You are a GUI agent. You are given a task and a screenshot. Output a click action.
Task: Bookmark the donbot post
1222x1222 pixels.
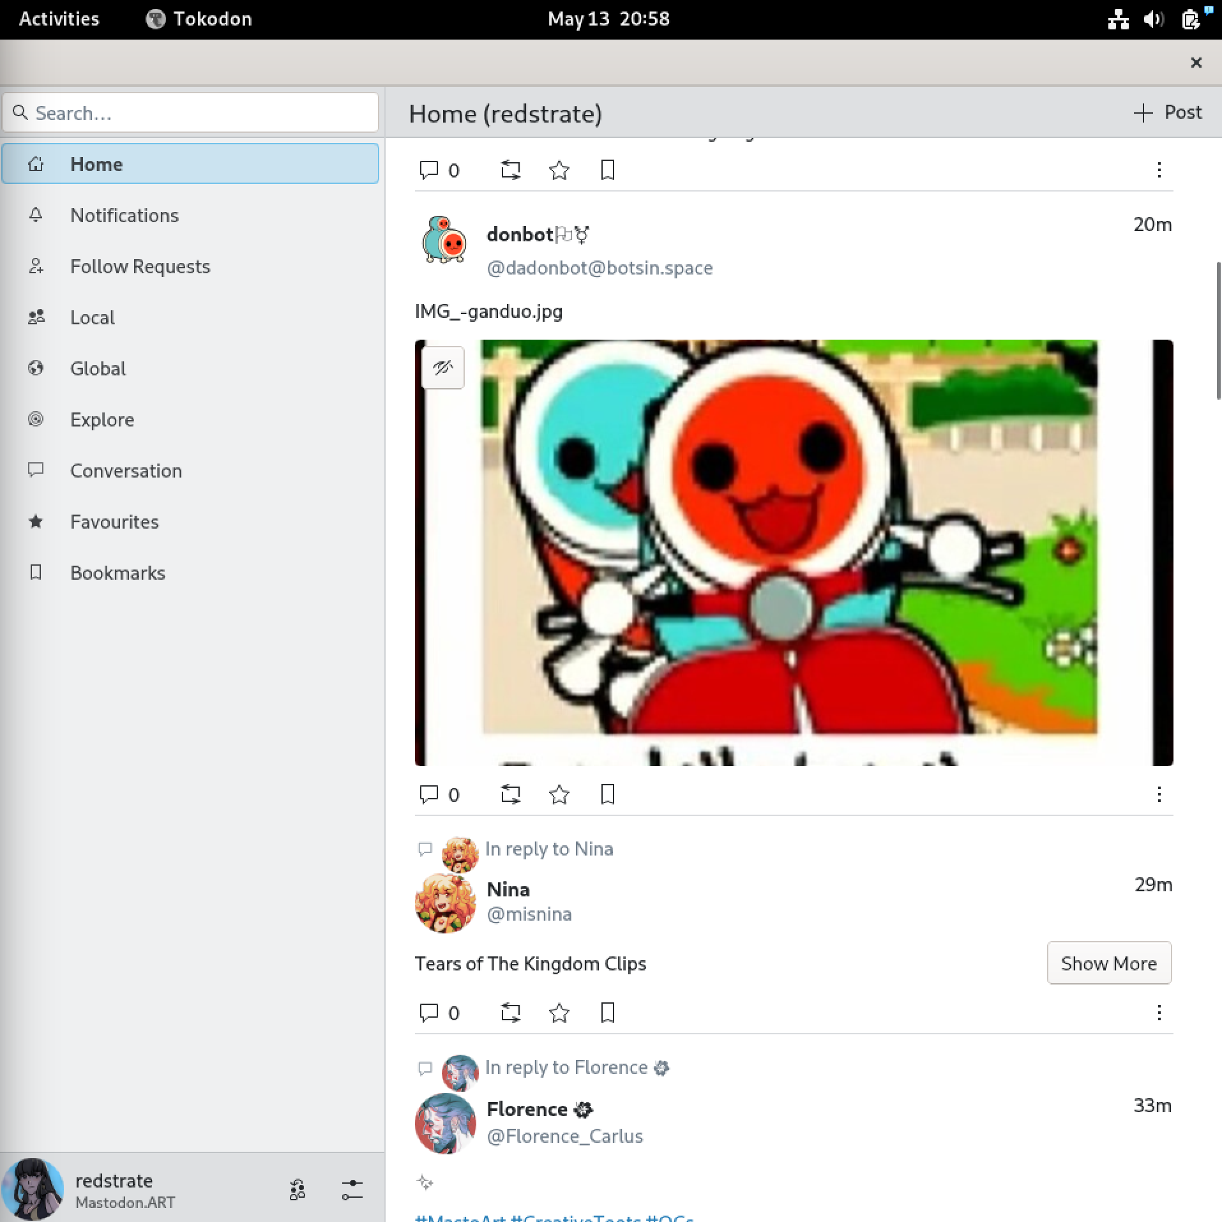[x=607, y=794]
